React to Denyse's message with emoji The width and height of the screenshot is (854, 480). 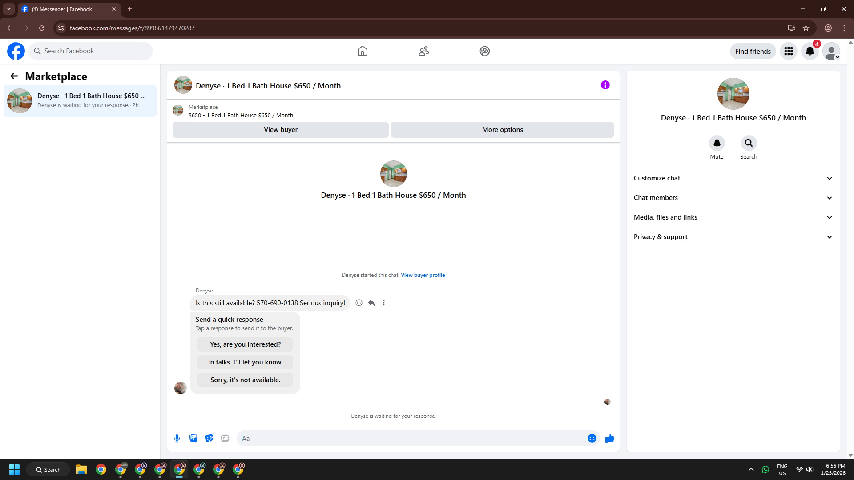tap(359, 303)
